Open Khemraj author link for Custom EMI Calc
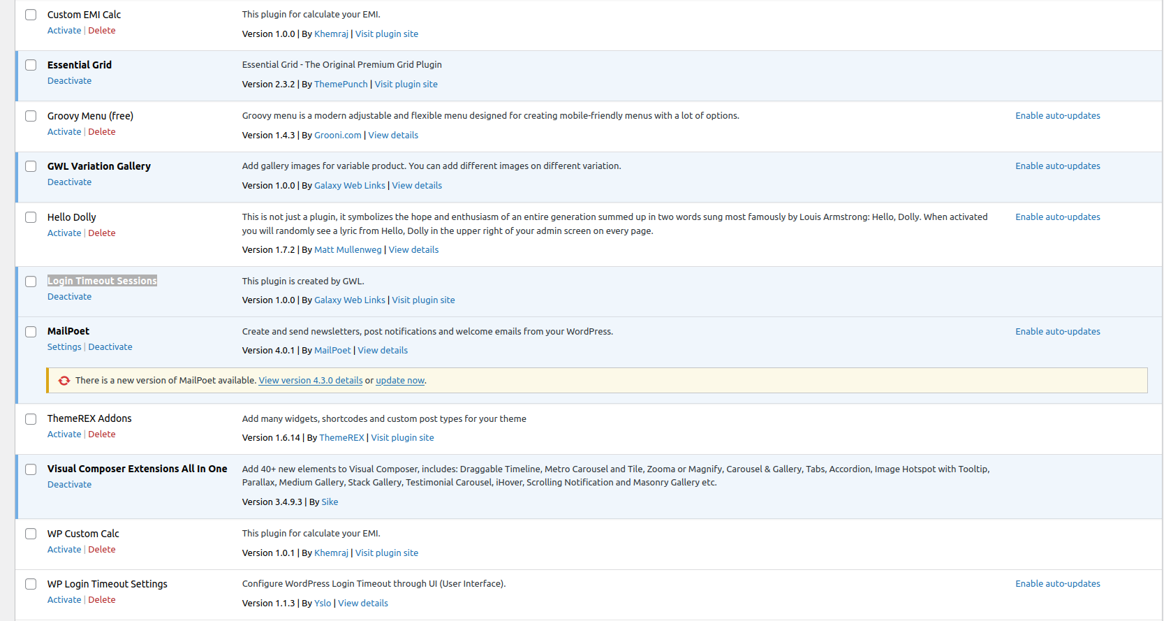Viewport: 1164px width, 621px height. click(x=331, y=34)
